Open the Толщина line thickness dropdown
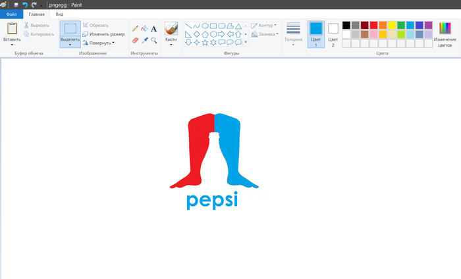 tap(294, 33)
